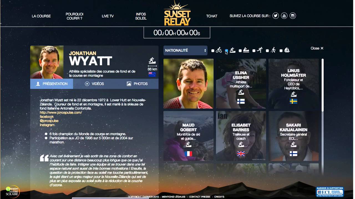Click the Swedish flag on Linus Holmsäter's card
The height and width of the screenshot is (199, 355).
[293, 101]
